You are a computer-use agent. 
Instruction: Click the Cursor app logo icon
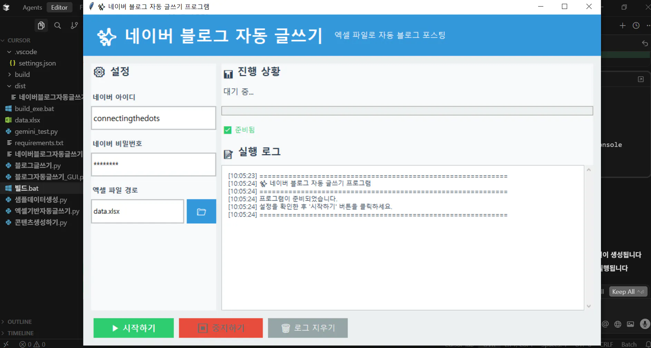pos(6,7)
